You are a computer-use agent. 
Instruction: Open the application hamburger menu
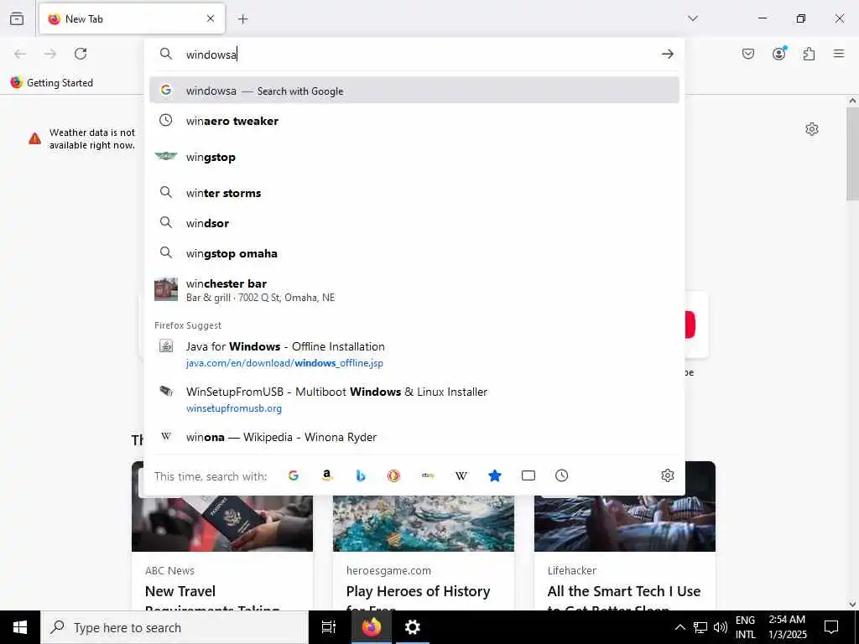pyautogui.click(x=839, y=54)
